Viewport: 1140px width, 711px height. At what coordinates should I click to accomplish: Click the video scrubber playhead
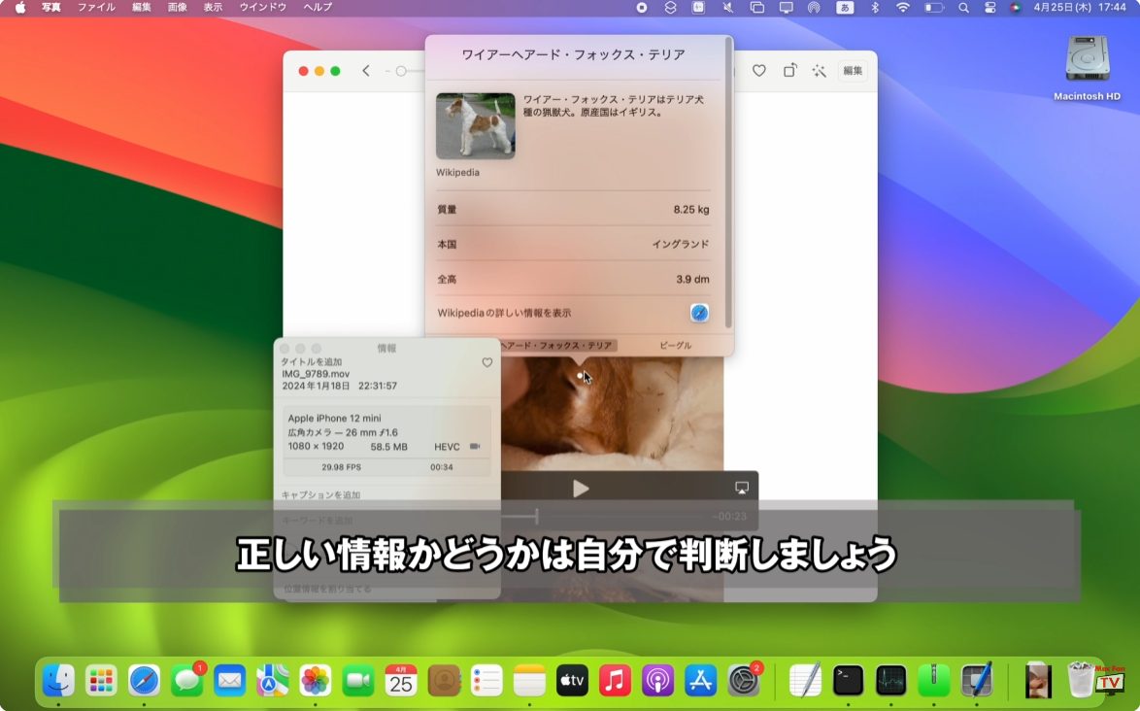pyautogui.click(x=537, y=516)
